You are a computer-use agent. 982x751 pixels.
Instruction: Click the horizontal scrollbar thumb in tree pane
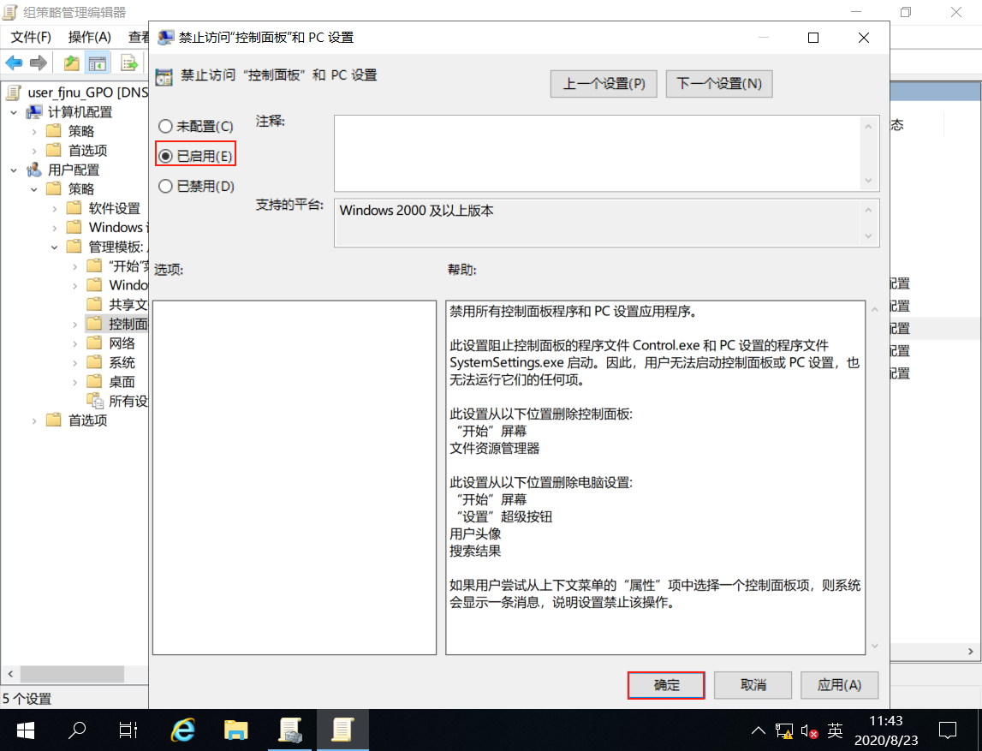pos(72,674)
